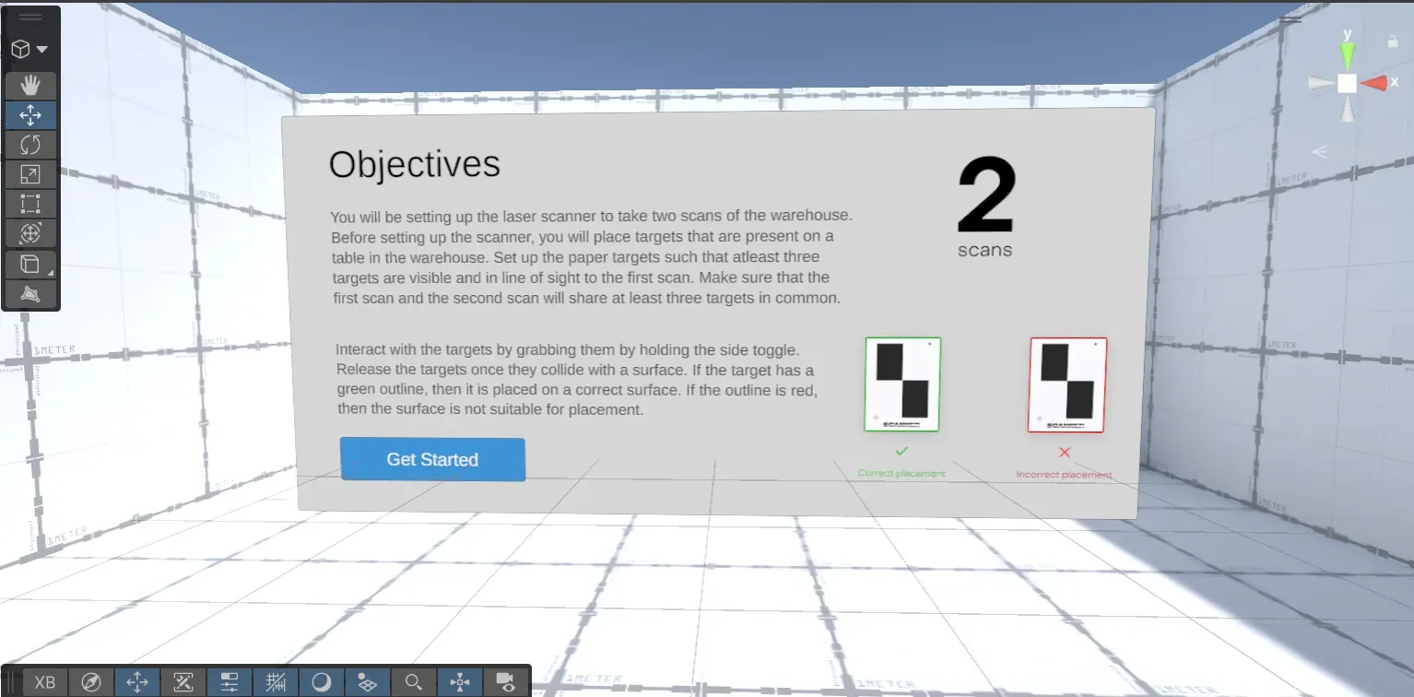This screenshot has width=1414, height=697.
Task: Click the magnifier search icon in bottom toolbar
Action: pos(414,682)
